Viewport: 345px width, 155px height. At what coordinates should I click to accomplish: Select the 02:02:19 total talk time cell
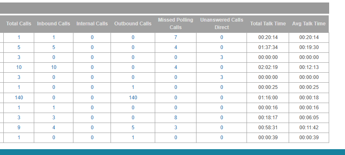click(268, 67)
